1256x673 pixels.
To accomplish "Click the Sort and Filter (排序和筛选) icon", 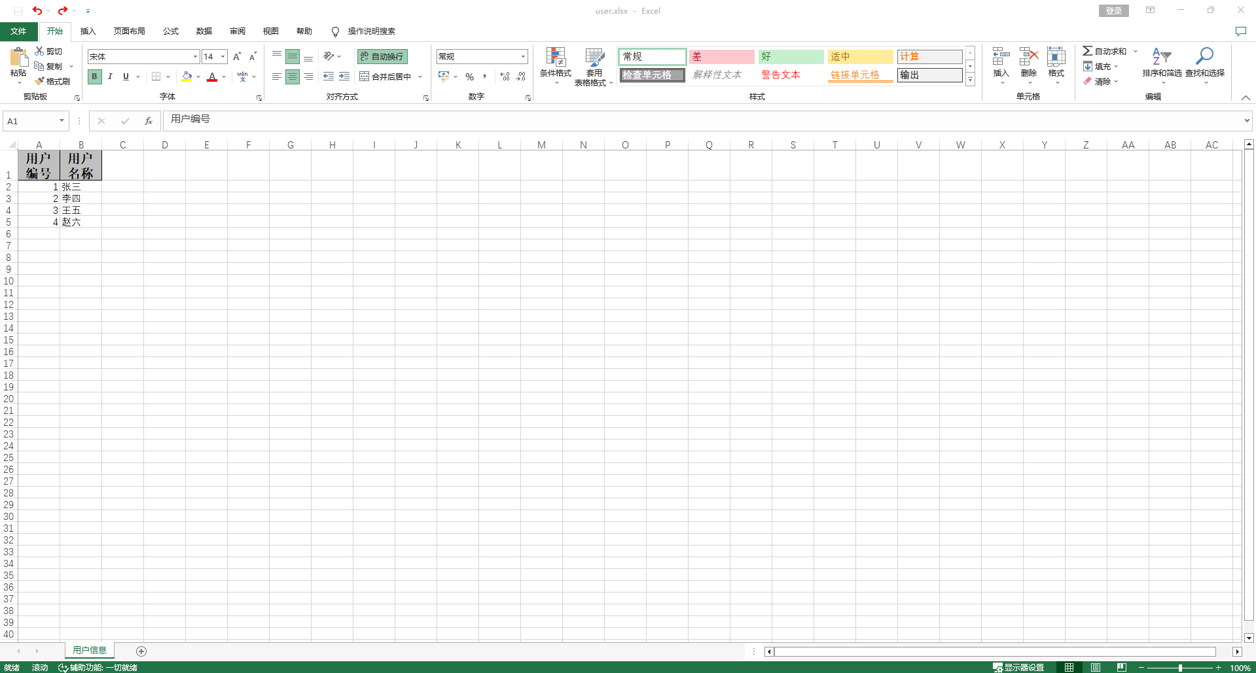I will [1161, 58].
